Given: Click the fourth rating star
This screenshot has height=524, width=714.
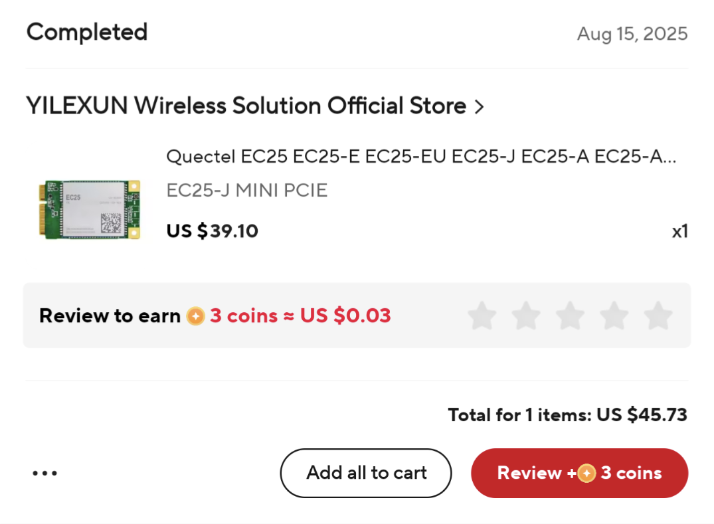Looking at the screenshot, I should pos(614,316).
